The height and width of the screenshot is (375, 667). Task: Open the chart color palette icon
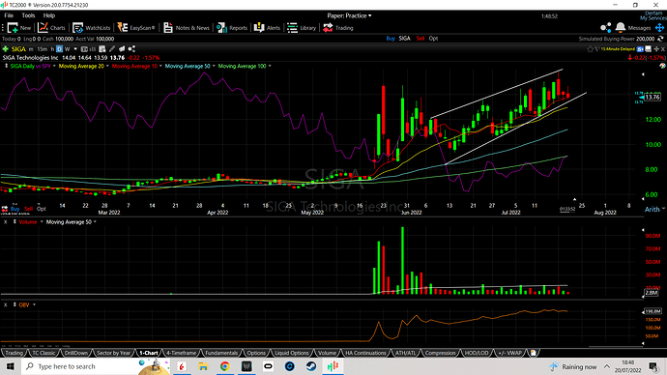[662, 66]
